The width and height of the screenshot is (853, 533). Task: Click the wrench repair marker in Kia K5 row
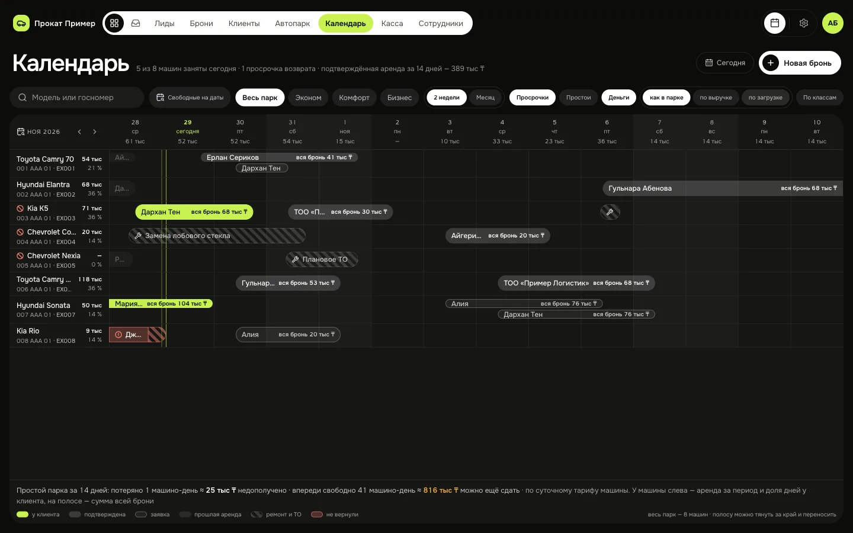click(x=610, y=212)
